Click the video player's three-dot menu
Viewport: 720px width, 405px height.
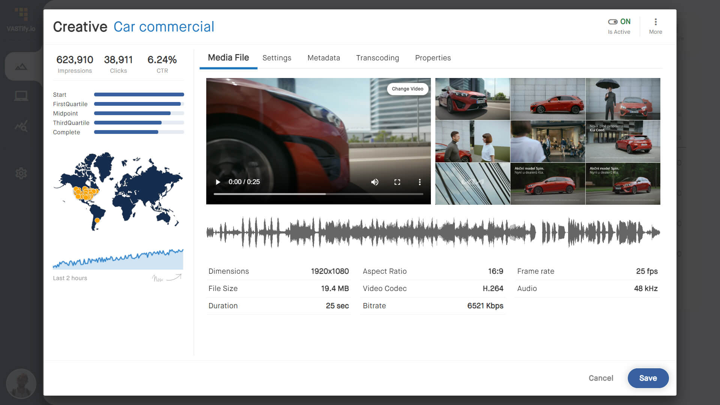[x=420, y=182]
